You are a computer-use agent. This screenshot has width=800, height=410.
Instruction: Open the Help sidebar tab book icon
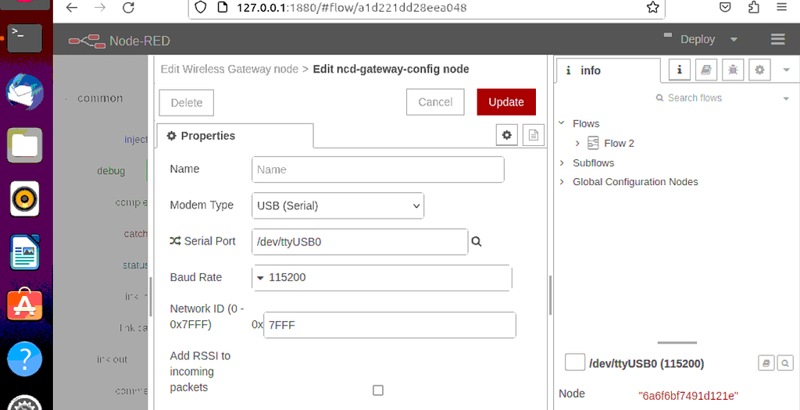click(706, 70)
